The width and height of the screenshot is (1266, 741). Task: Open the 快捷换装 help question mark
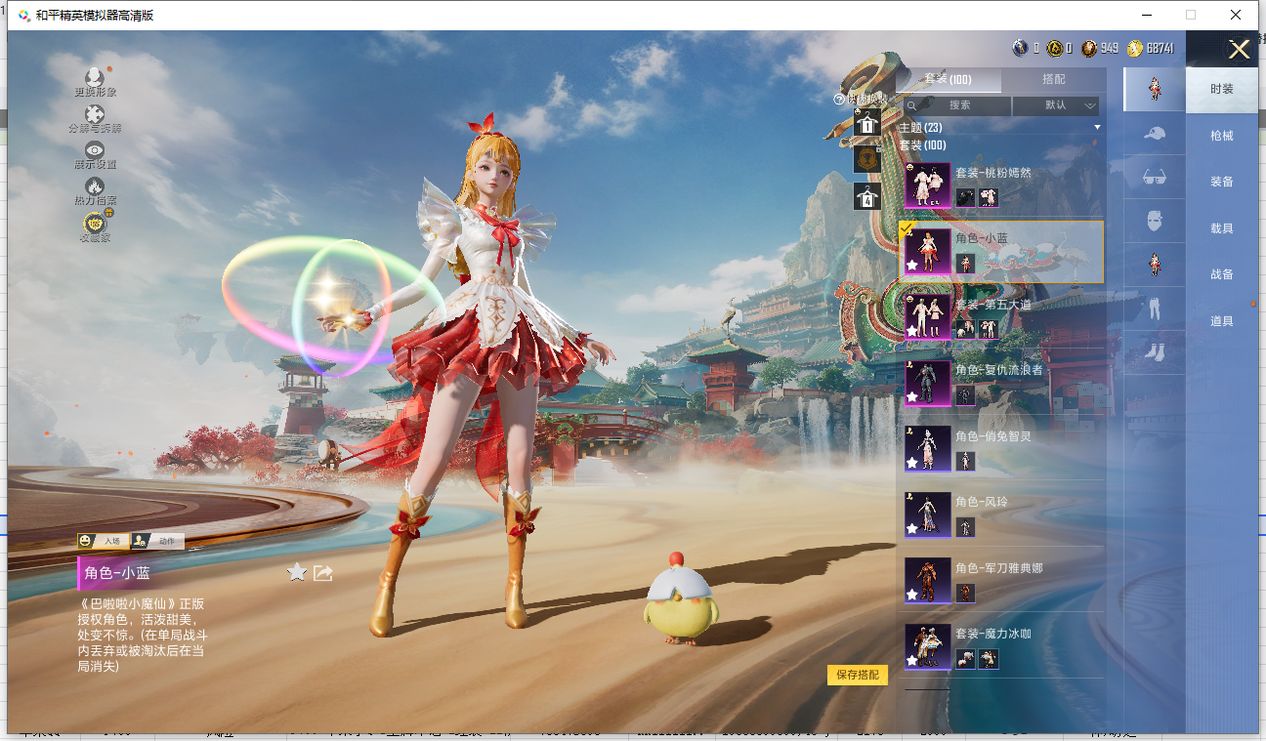pos(838,99)
